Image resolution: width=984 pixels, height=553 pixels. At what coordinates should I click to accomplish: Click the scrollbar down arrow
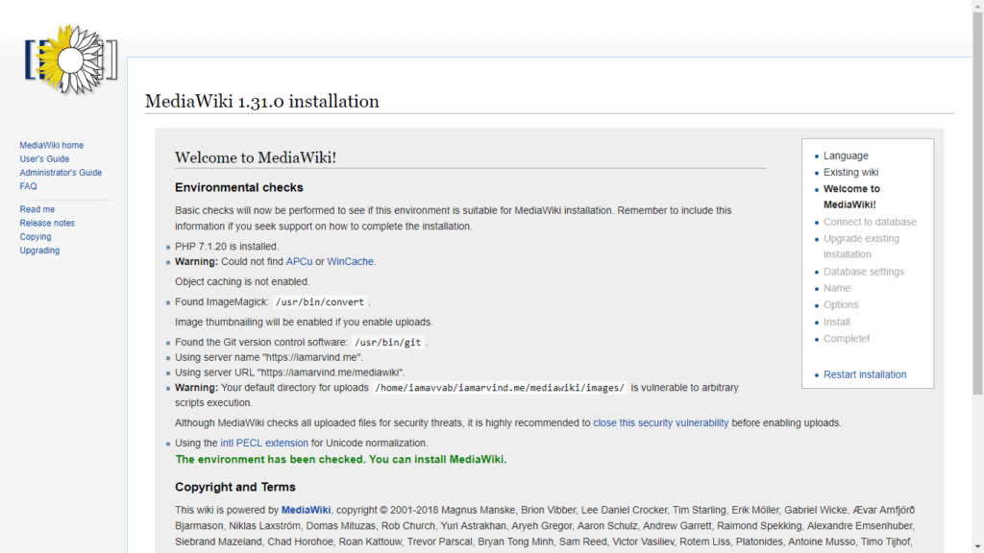click(x=977, y=546)
